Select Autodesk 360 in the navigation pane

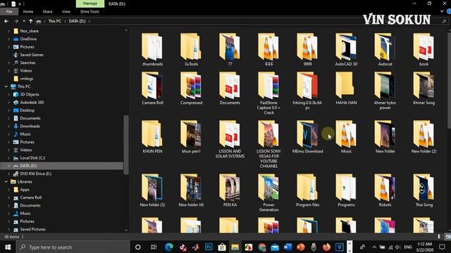(32, 103)
